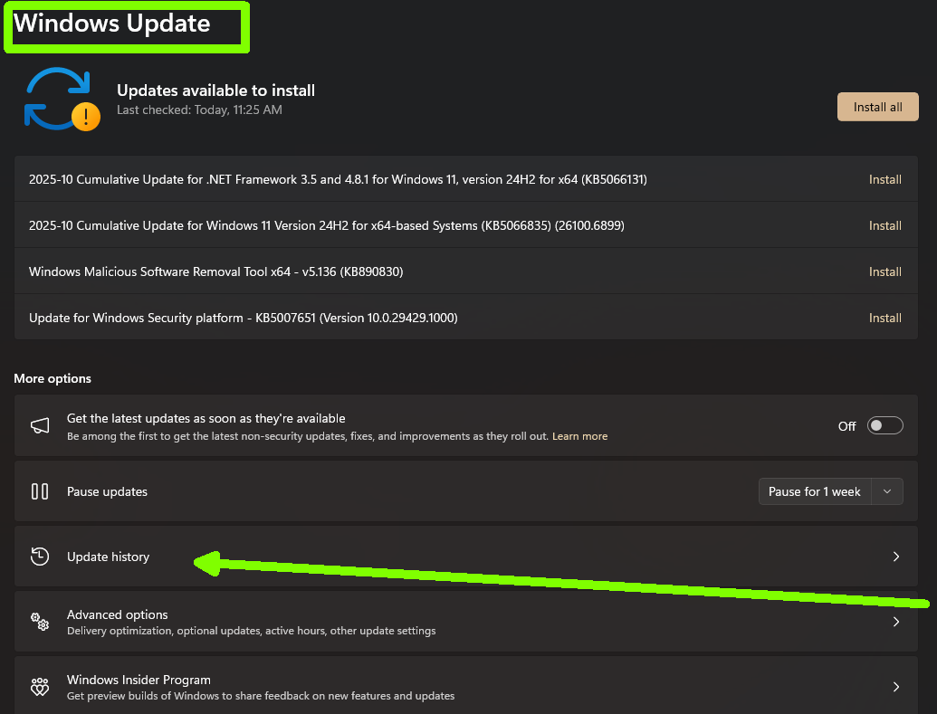This screenshot has height=714, width=937.
Task: Click the Advanced options gears icon
Action: coord(40,622)
